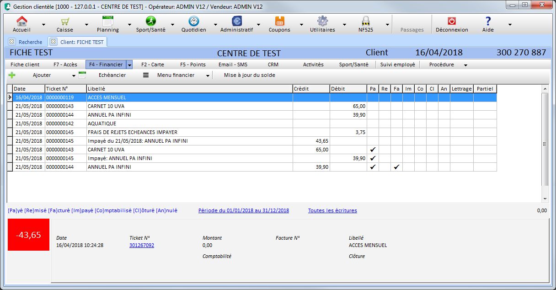Sort by the Ticket N° column header

pos(65,89)
